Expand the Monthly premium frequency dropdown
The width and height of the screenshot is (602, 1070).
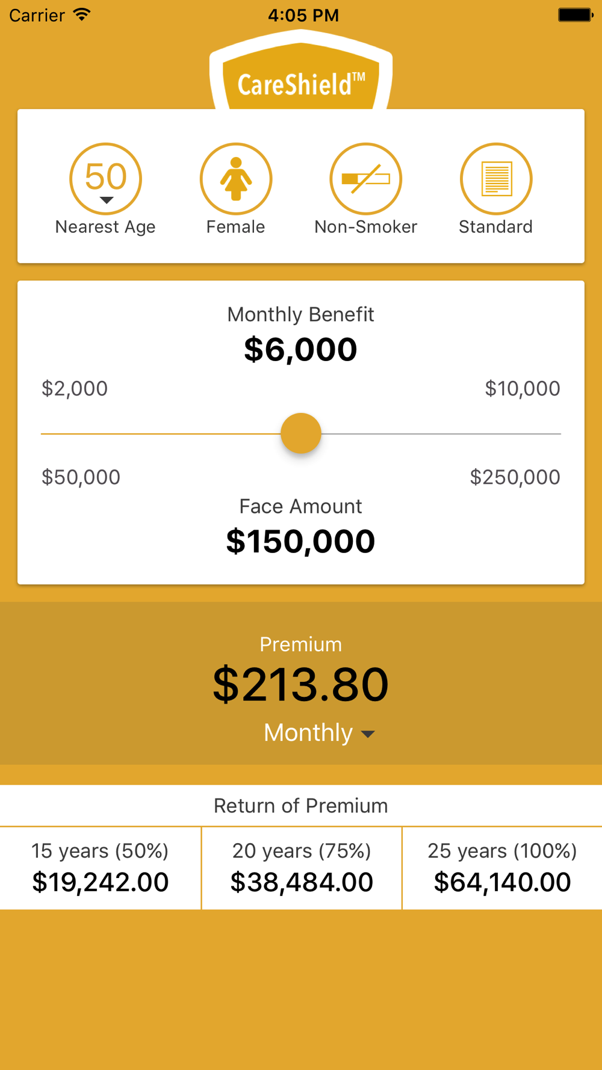click(320, 733)
